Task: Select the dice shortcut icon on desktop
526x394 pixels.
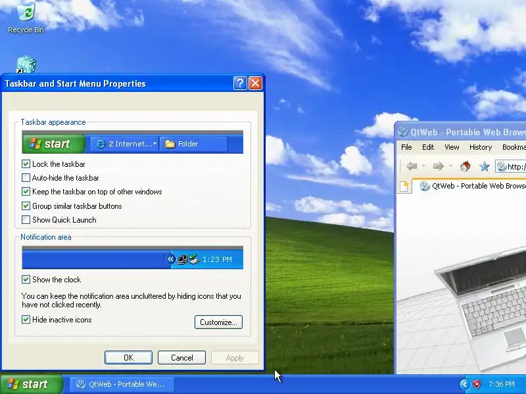Action: coord(26,64)
